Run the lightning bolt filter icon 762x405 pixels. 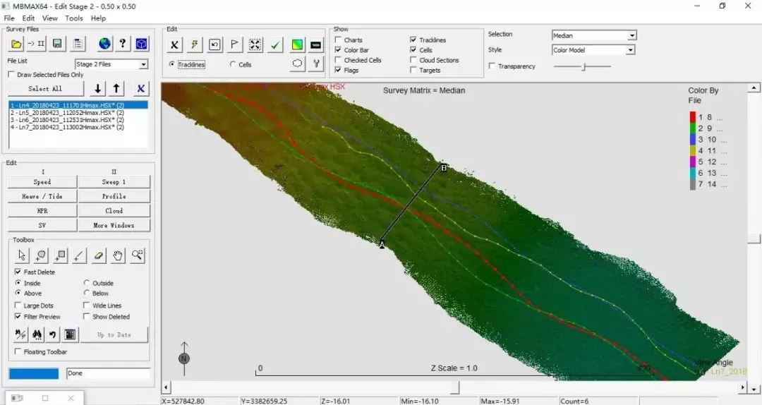[195, 45]
